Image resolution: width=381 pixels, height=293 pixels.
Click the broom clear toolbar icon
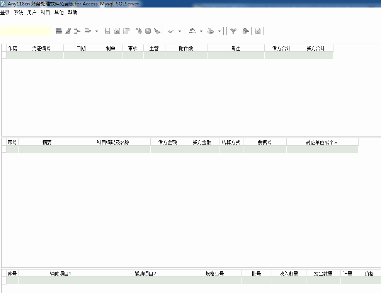(157, 31)
